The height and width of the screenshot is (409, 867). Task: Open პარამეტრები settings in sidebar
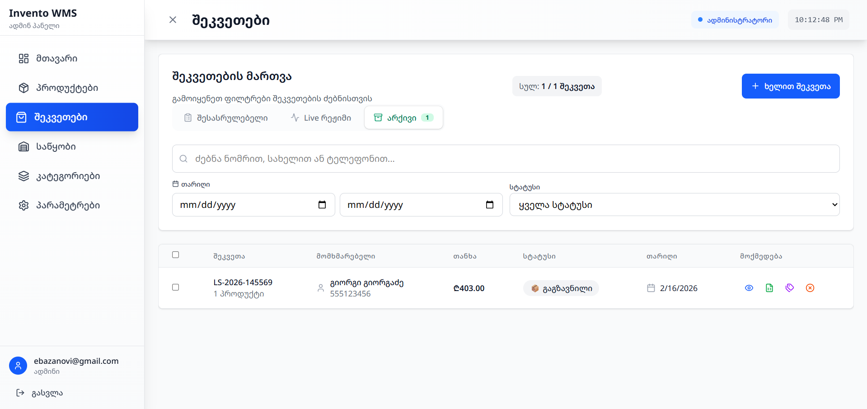pos(72,205)
